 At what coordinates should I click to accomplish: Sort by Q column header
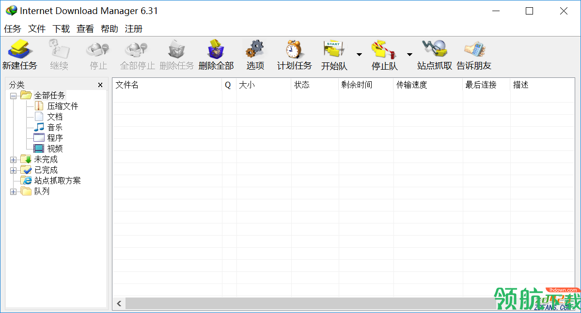coord(229,85)
